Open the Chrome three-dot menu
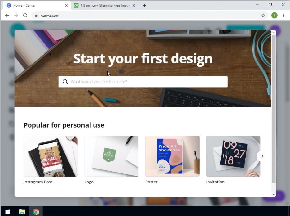Image resolution: width=290 pixels, height=216 pixels. pos(283,16)
